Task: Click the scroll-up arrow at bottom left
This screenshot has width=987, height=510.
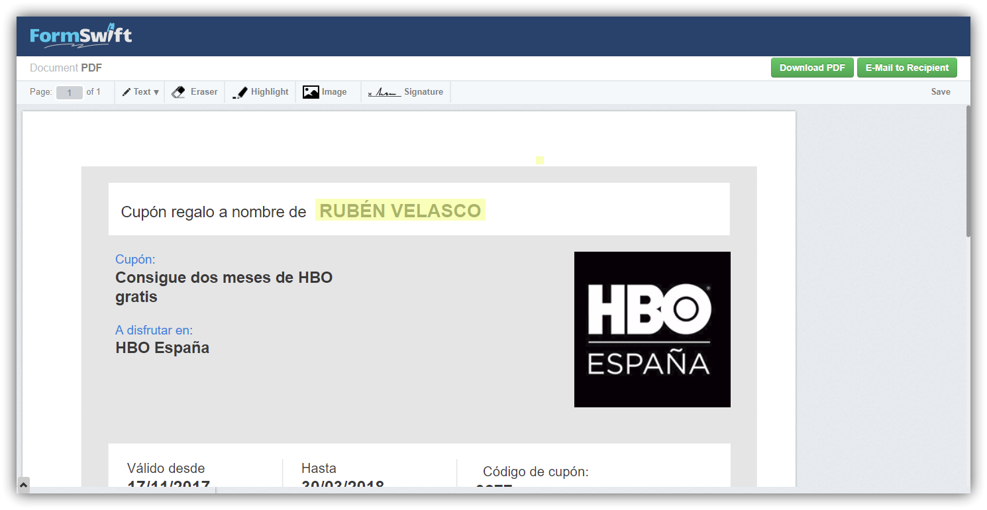Action: tap(23, 485)
